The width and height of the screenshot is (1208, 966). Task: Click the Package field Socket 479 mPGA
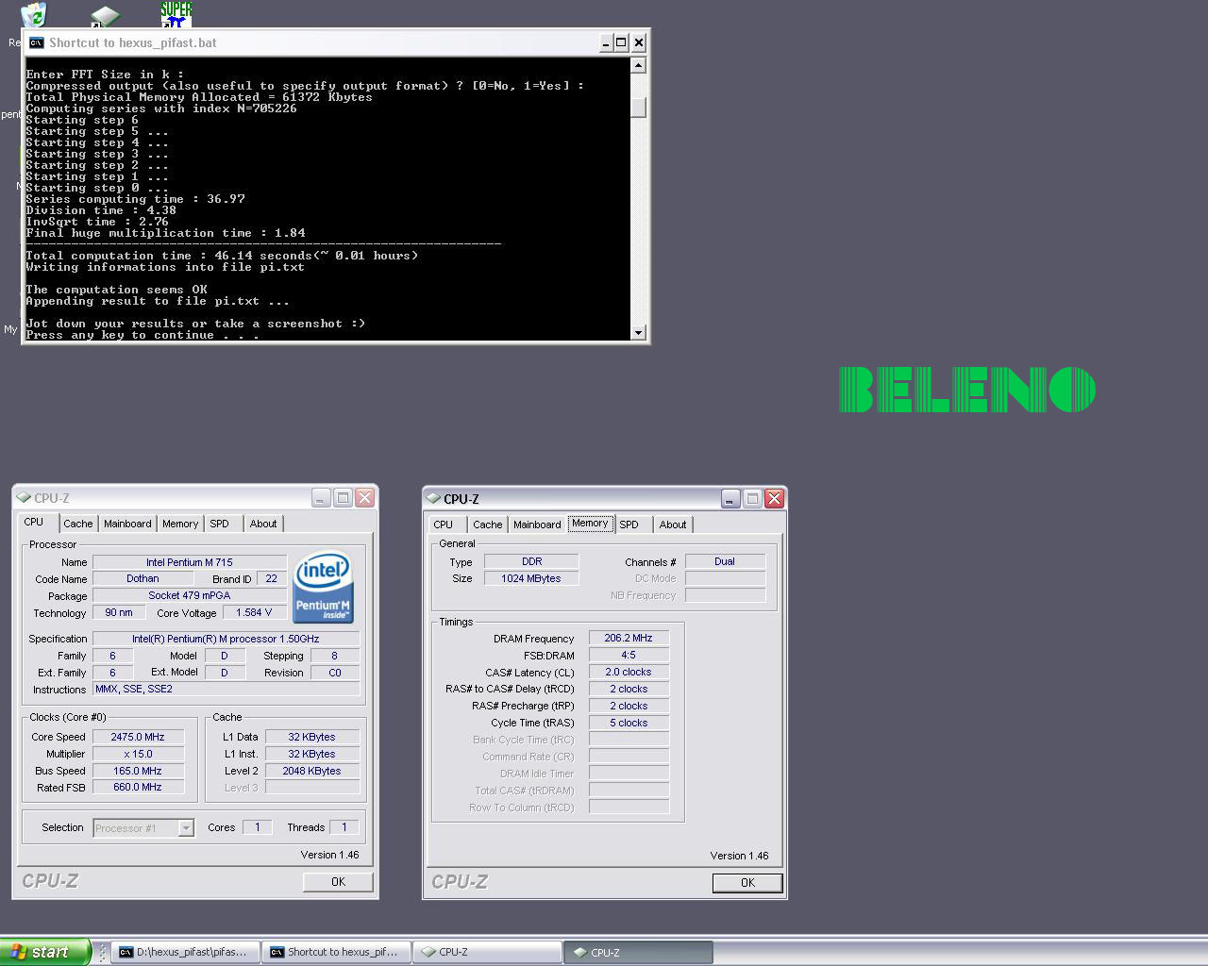click(x=190, y=596)
